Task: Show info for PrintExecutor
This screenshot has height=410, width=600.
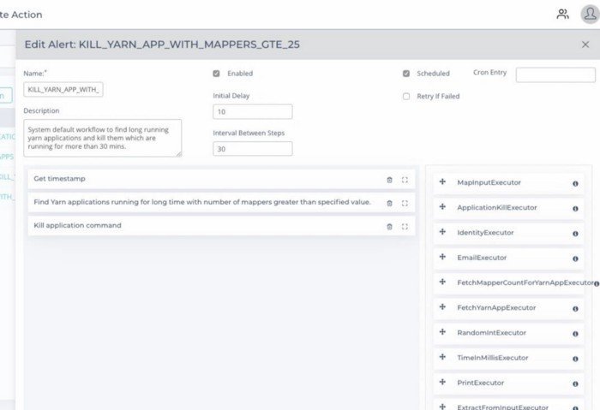Action: point(575,384)
